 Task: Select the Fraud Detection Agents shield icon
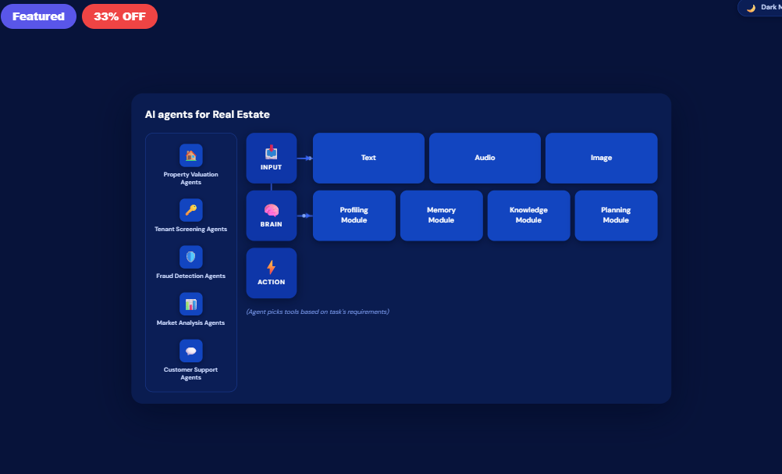(190, 255)
